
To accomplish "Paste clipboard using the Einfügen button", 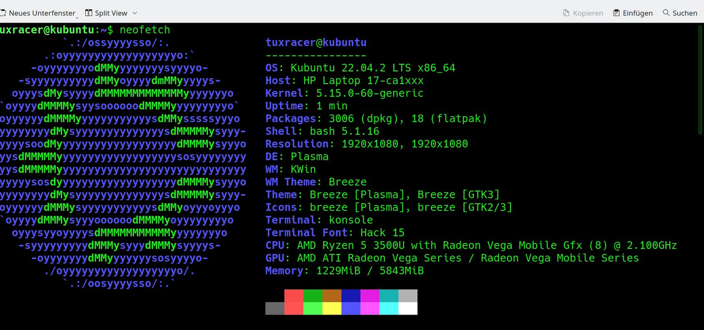I will pos(633,13).
